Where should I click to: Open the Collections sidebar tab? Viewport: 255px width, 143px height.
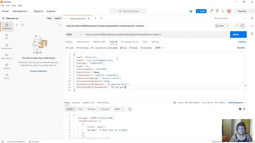(7, 27)
